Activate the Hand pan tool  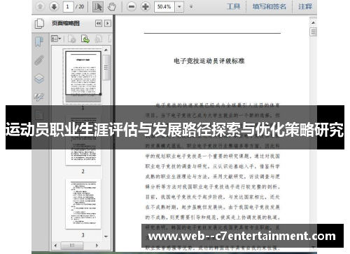pyautogui.click(x=112, y=7)
